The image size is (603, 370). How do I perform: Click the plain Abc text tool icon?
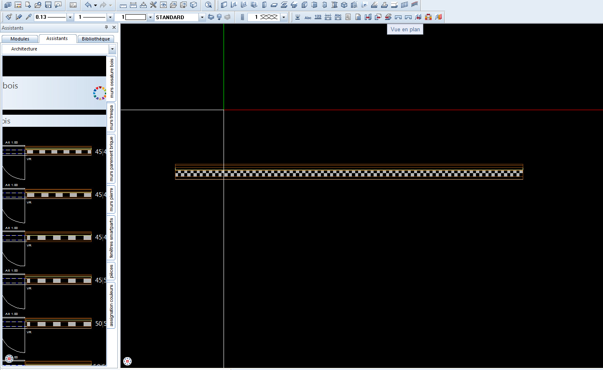pos(308,17)
